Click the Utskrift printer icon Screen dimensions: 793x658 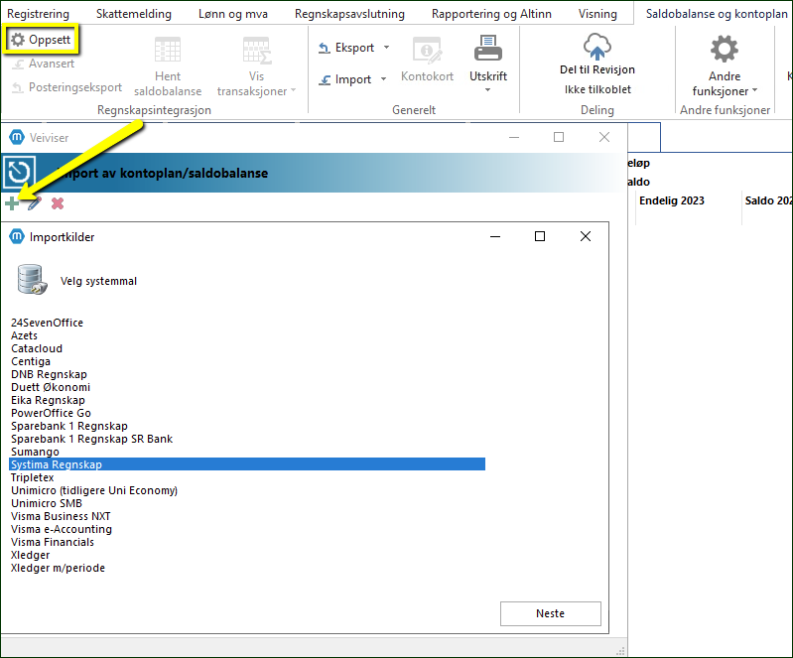pos(488,49)
